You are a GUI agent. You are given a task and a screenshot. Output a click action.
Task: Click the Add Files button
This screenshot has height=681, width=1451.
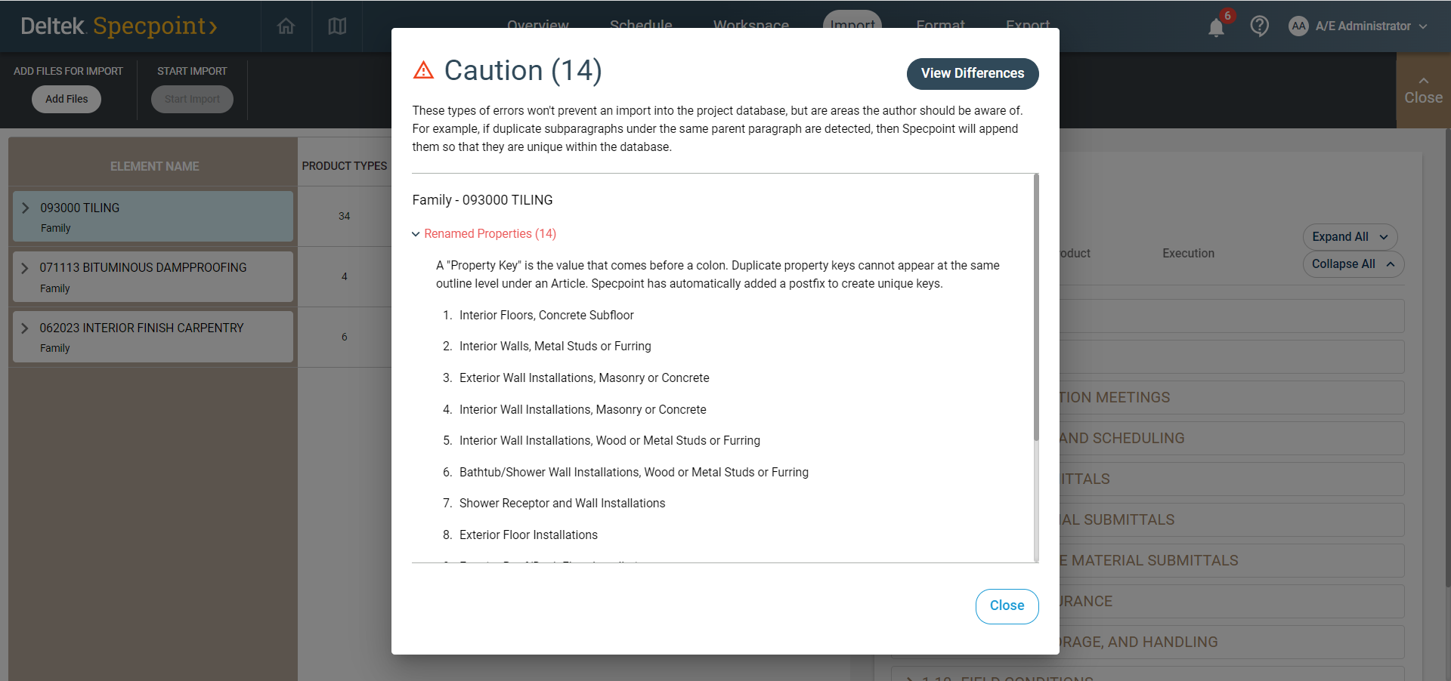(67, 99)
